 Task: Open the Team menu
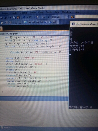point(33,13)
